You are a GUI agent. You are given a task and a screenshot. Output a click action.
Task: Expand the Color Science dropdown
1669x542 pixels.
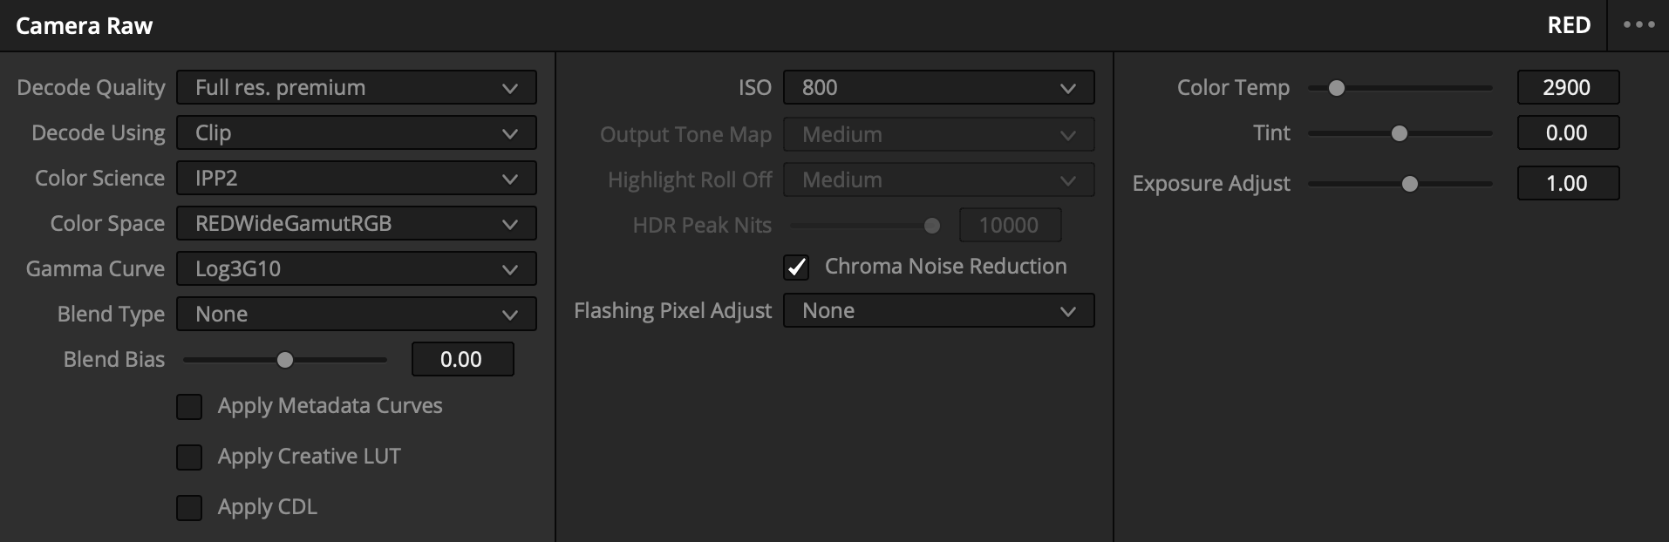click(356, 179)
